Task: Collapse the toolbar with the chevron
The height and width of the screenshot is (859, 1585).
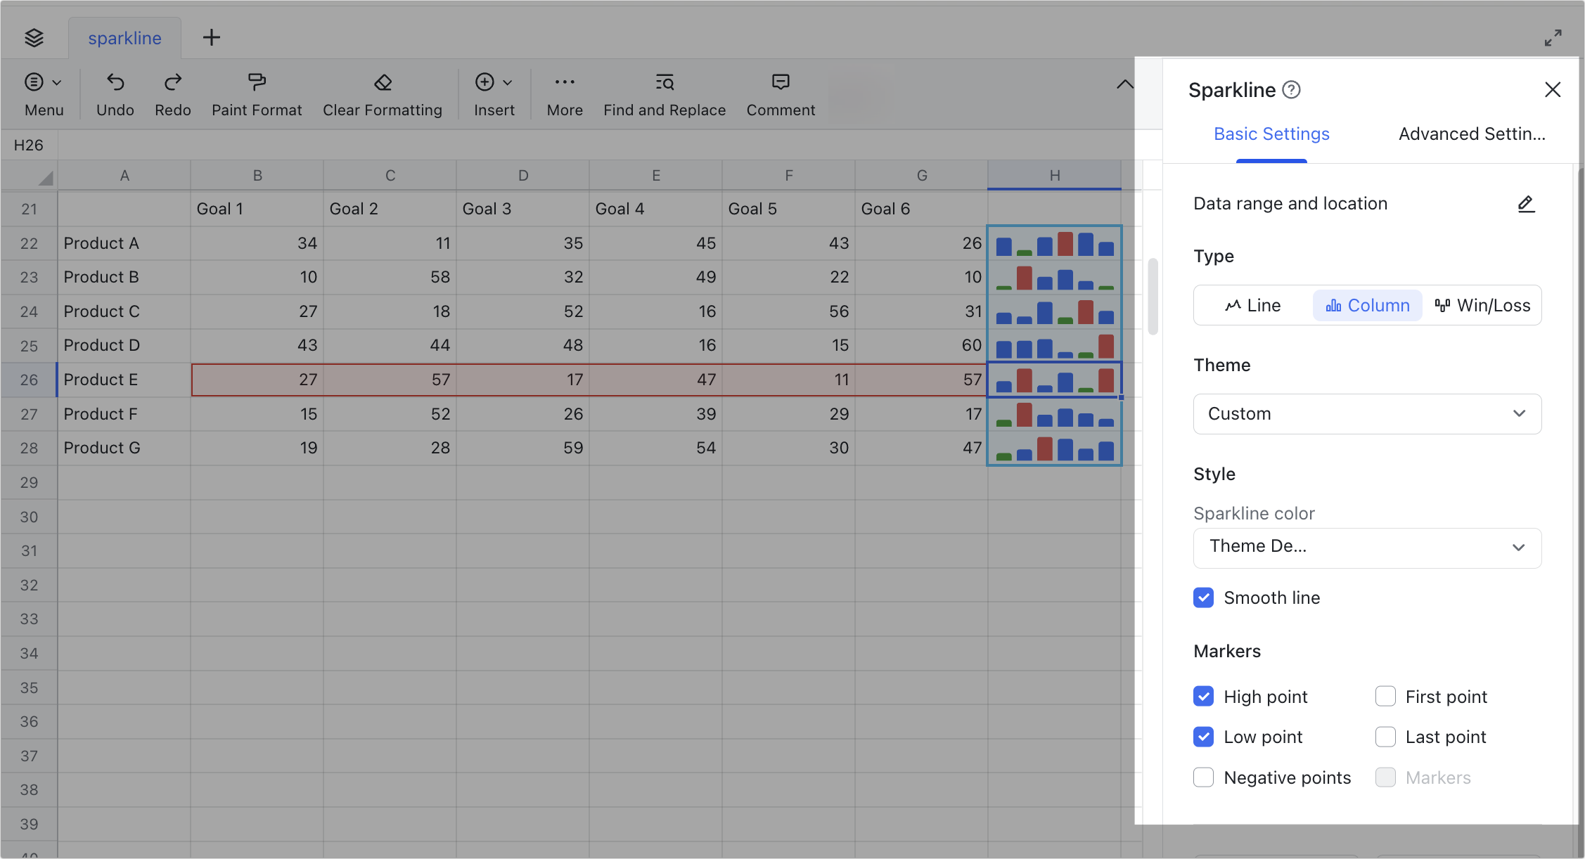Action: point(1124,84)
